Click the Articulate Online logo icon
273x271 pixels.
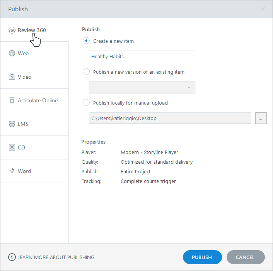[x=12, y=100]
